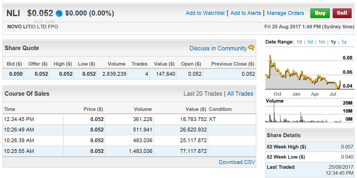This screenshot has width=357, height=178.
Task: Click the 52 Week High value 0.057
Action: pyautogui.click(x=347, y=147)
